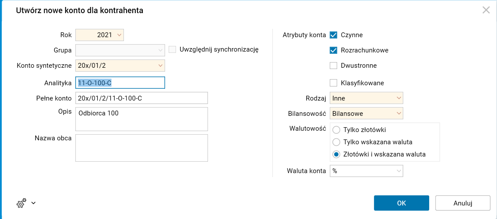
Task: Toggle the Czynne checkbox
Action: 334,35
